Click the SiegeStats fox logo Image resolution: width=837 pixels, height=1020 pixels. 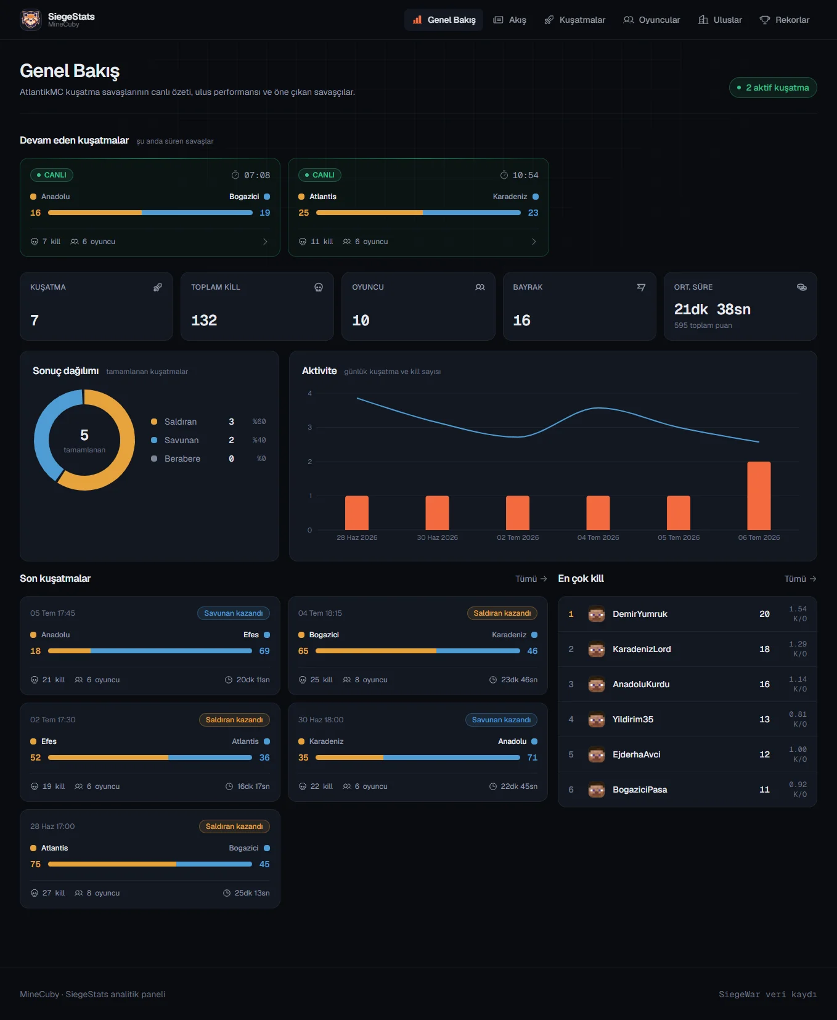click(31, 20)
